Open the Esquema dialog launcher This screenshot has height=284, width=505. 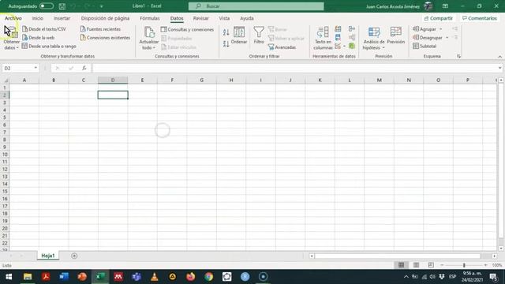(x=459, y=56)
